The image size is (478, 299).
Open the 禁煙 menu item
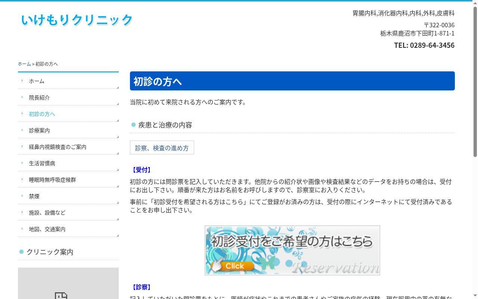[68, 196]
